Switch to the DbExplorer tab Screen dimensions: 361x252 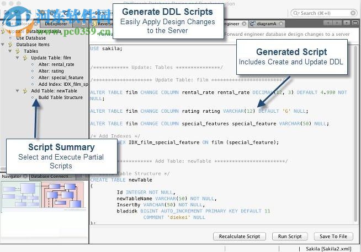[56, 24]
